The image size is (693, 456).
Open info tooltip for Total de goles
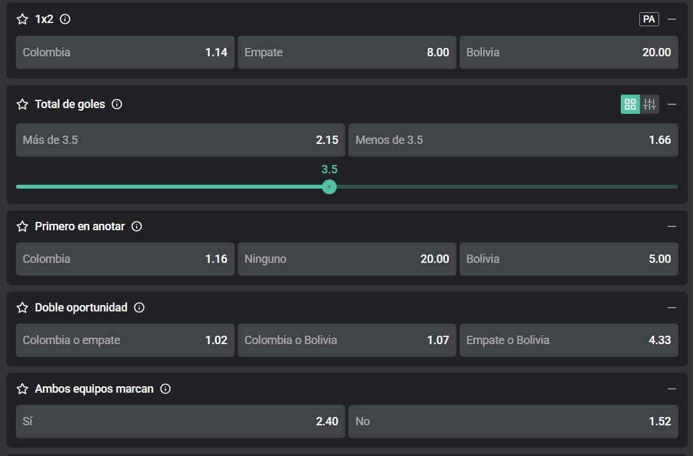point(117,104)
